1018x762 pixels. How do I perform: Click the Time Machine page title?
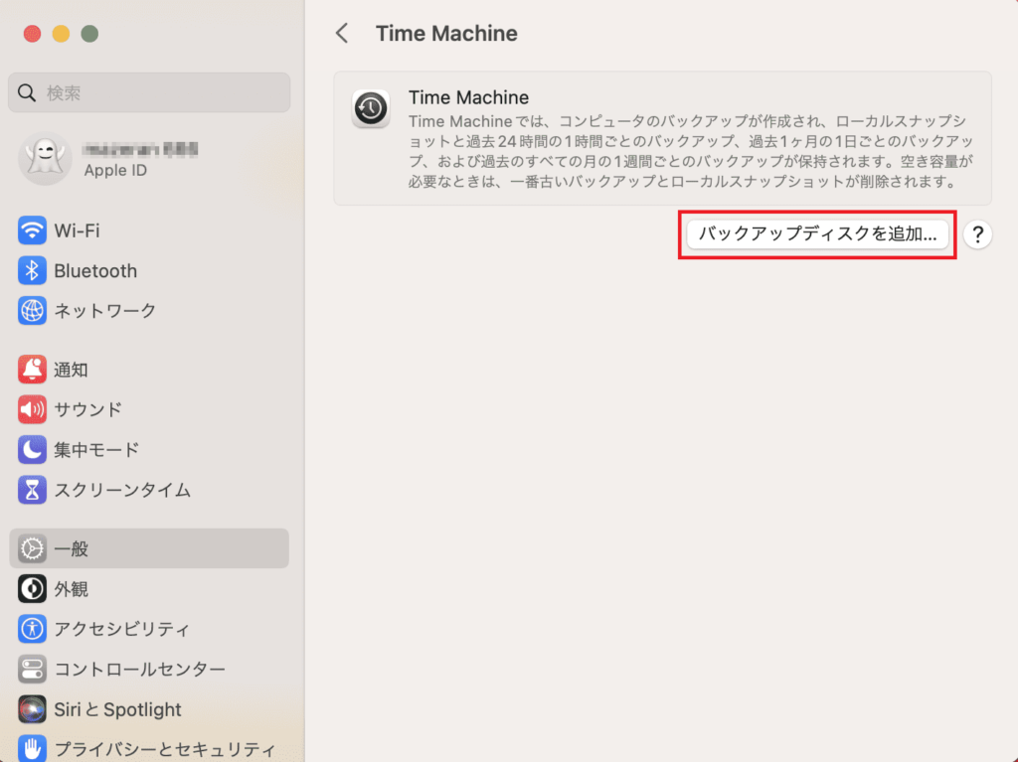pyautogui.click(x=446, y=33)
